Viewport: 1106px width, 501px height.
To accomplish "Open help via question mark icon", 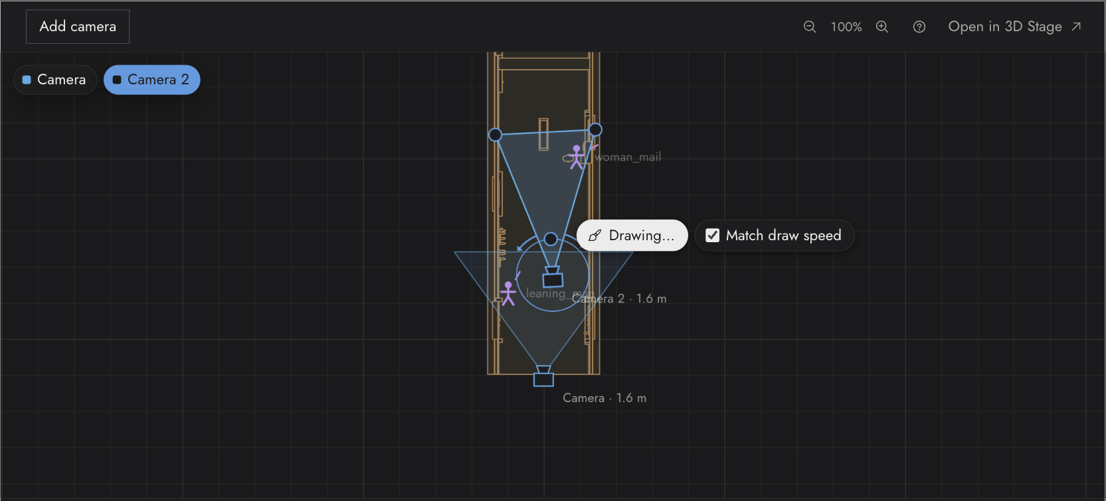I will (919, 27).
